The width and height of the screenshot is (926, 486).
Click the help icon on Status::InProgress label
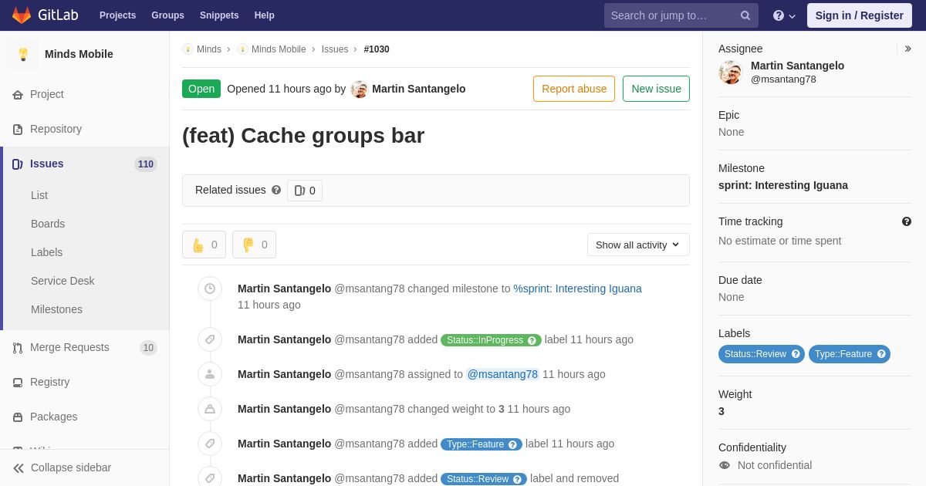tap(532, 340)
